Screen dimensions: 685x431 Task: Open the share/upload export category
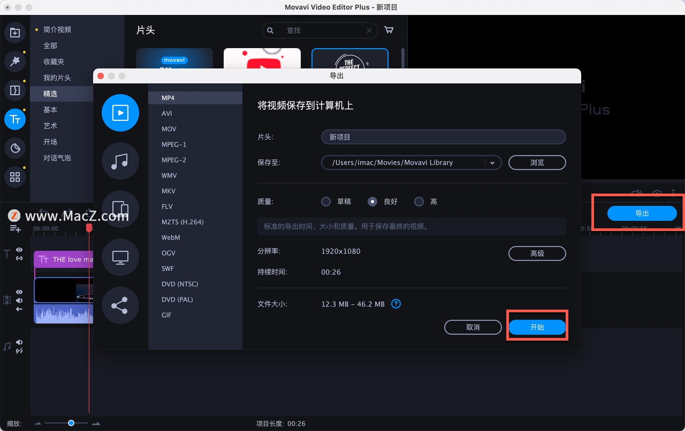[120, 306]
